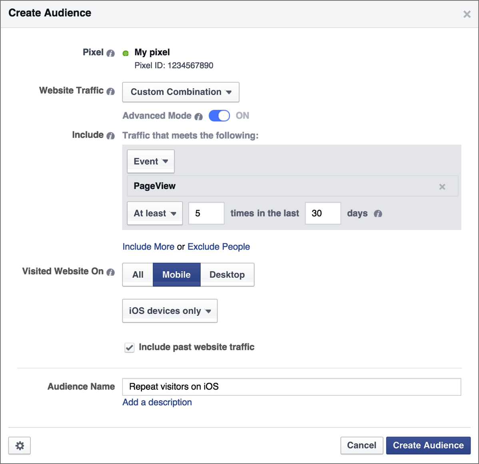
Task: Open the iOS devices only dropdown
Action: pos(170,311)
